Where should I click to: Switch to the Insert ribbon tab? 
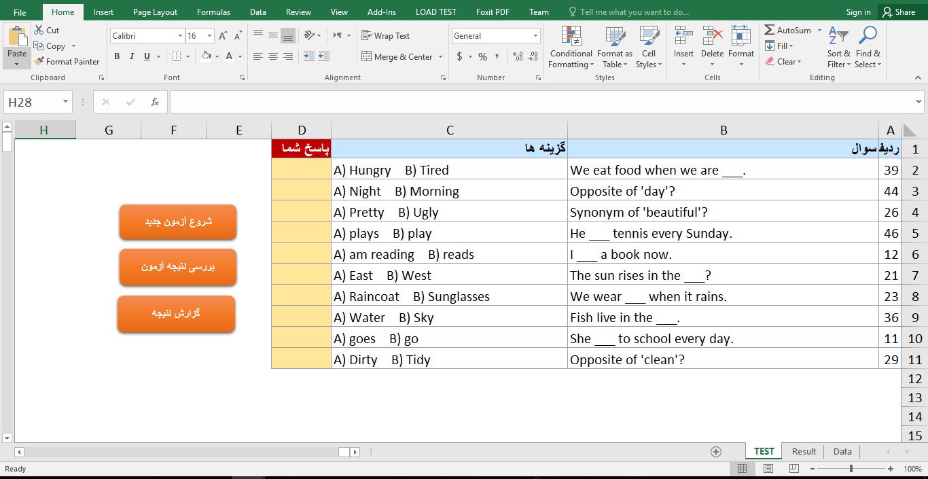tap(103, 12)
